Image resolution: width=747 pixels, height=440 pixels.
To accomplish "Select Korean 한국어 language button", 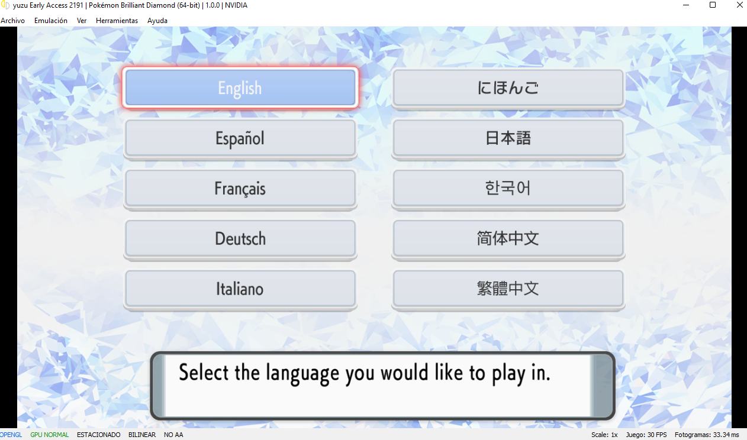I will pyautogui.click(x=508, y=189).
